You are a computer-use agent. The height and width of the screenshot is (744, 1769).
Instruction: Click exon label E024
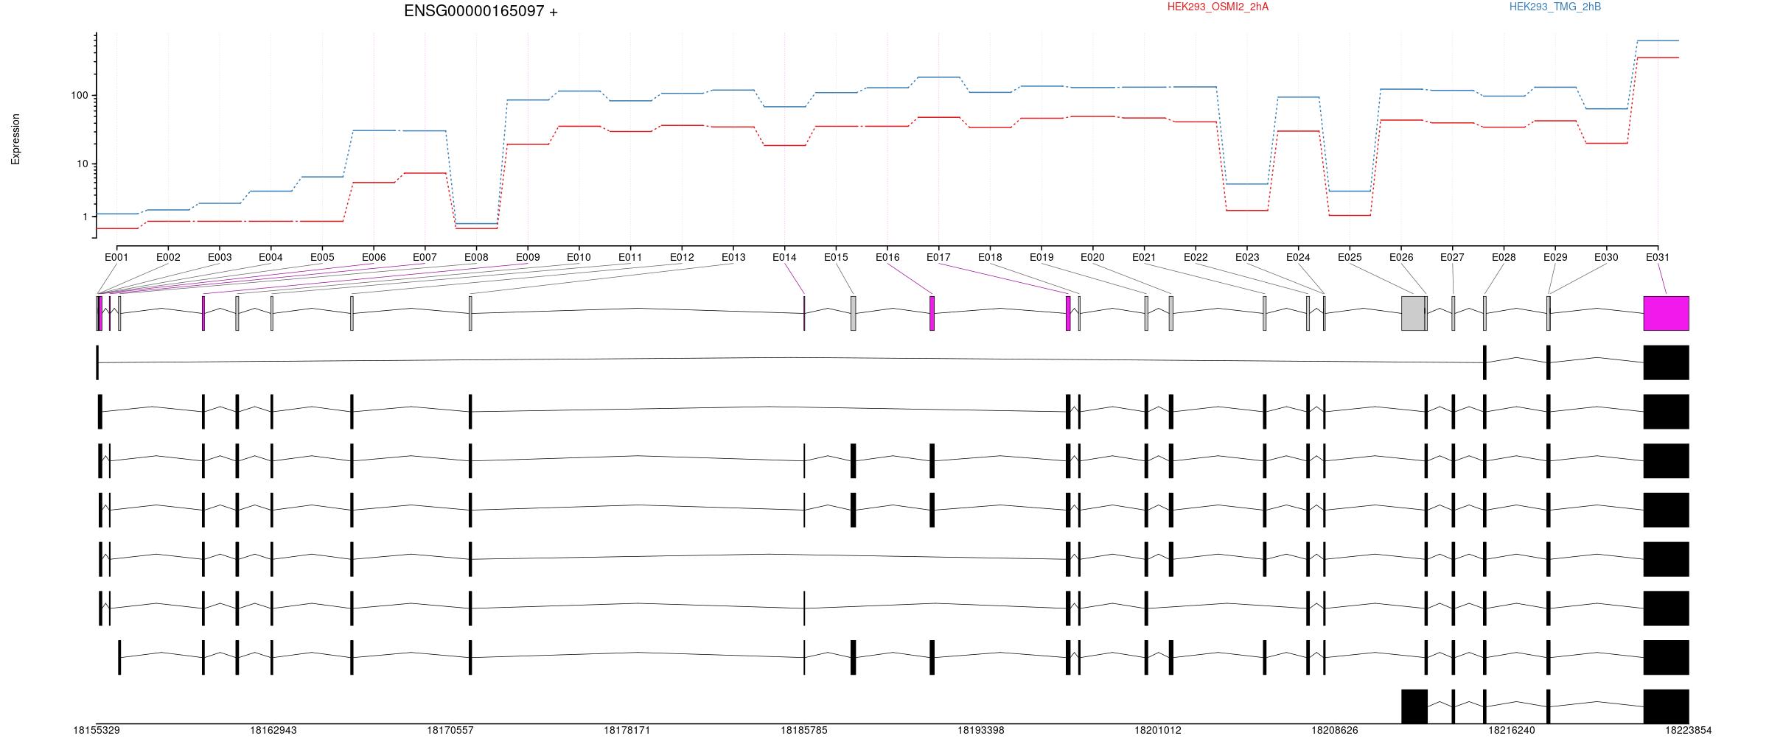[1298, 257]
